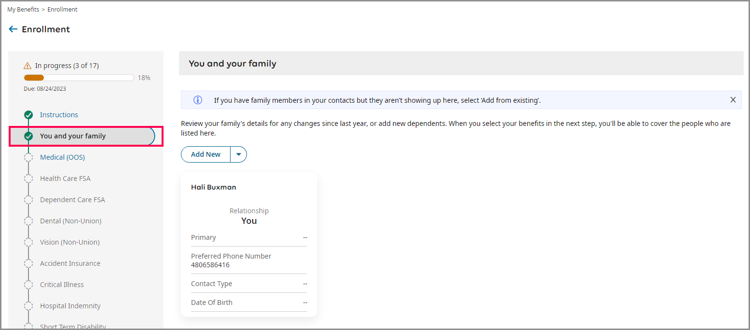Open the Dental (Non-Union) step
750x330 pixels.
pyautogui.click(x=70, y=221)
